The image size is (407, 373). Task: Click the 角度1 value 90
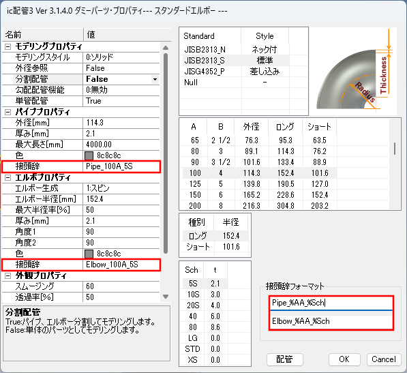coord(121,232)
